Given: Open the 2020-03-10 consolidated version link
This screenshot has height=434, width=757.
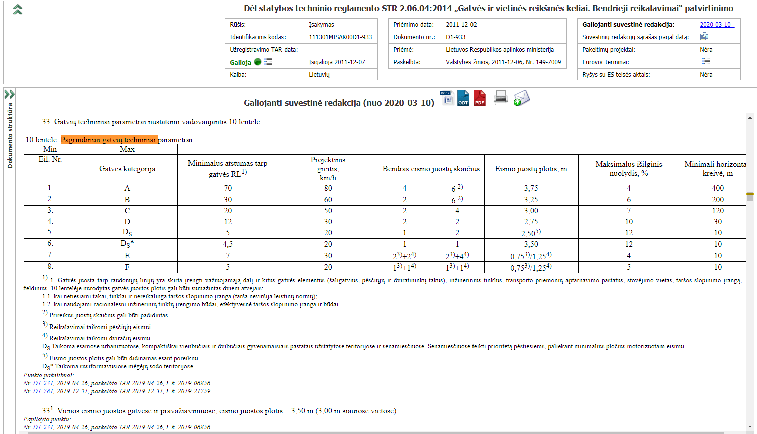Looking at the screenshot, I should (x=717, y=24).
